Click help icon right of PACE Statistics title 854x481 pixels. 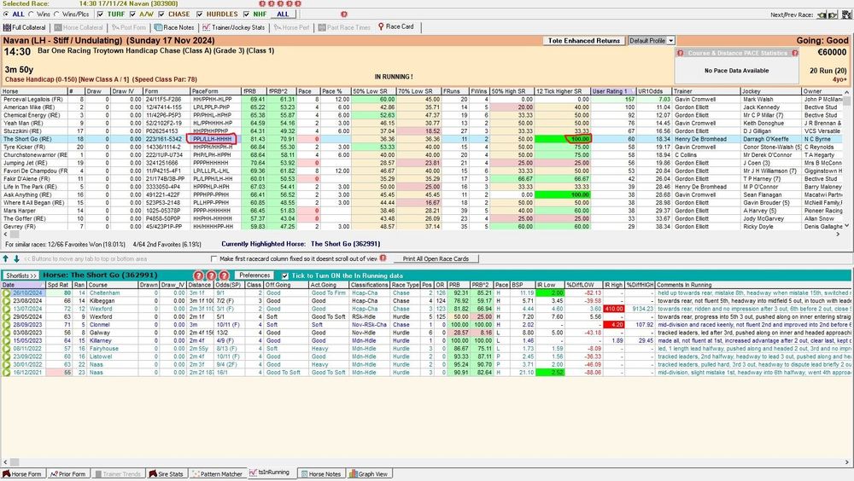coord(794,54)
